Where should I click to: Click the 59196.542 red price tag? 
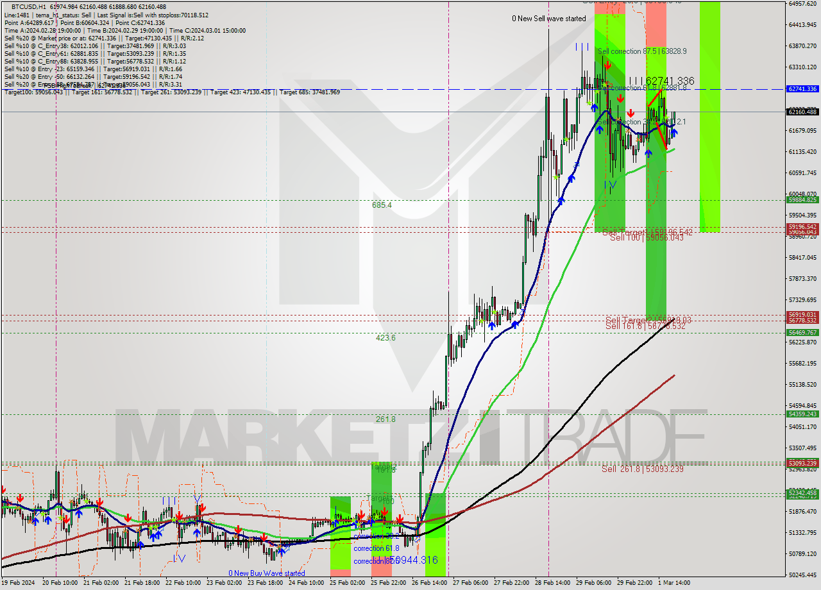(802, 226)
